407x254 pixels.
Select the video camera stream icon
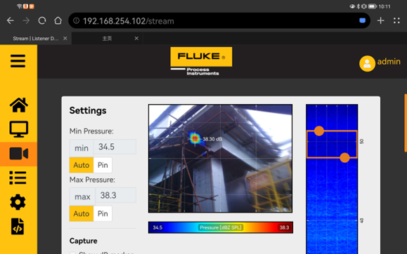(x=19, y=154)
